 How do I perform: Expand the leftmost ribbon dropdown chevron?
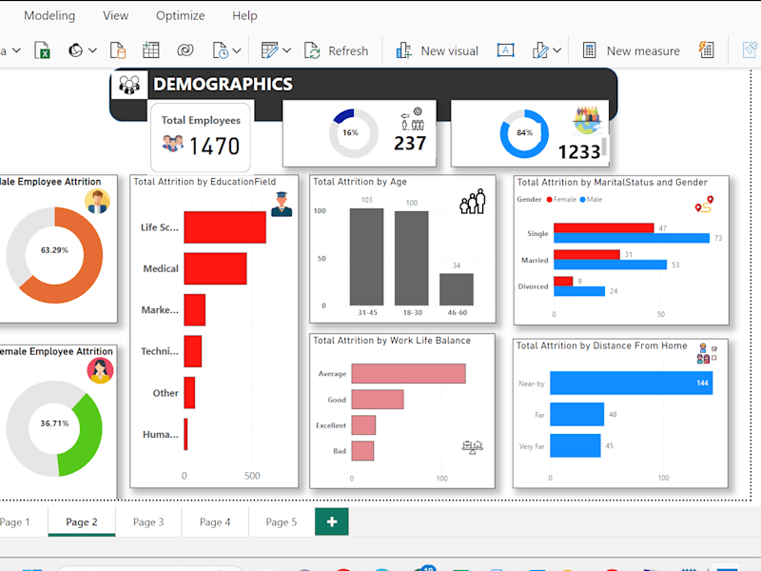pyautogui.click(x=16, y=50)
